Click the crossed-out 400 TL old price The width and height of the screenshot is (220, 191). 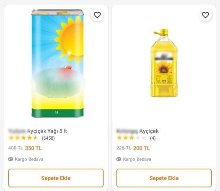tap(16, 148)
